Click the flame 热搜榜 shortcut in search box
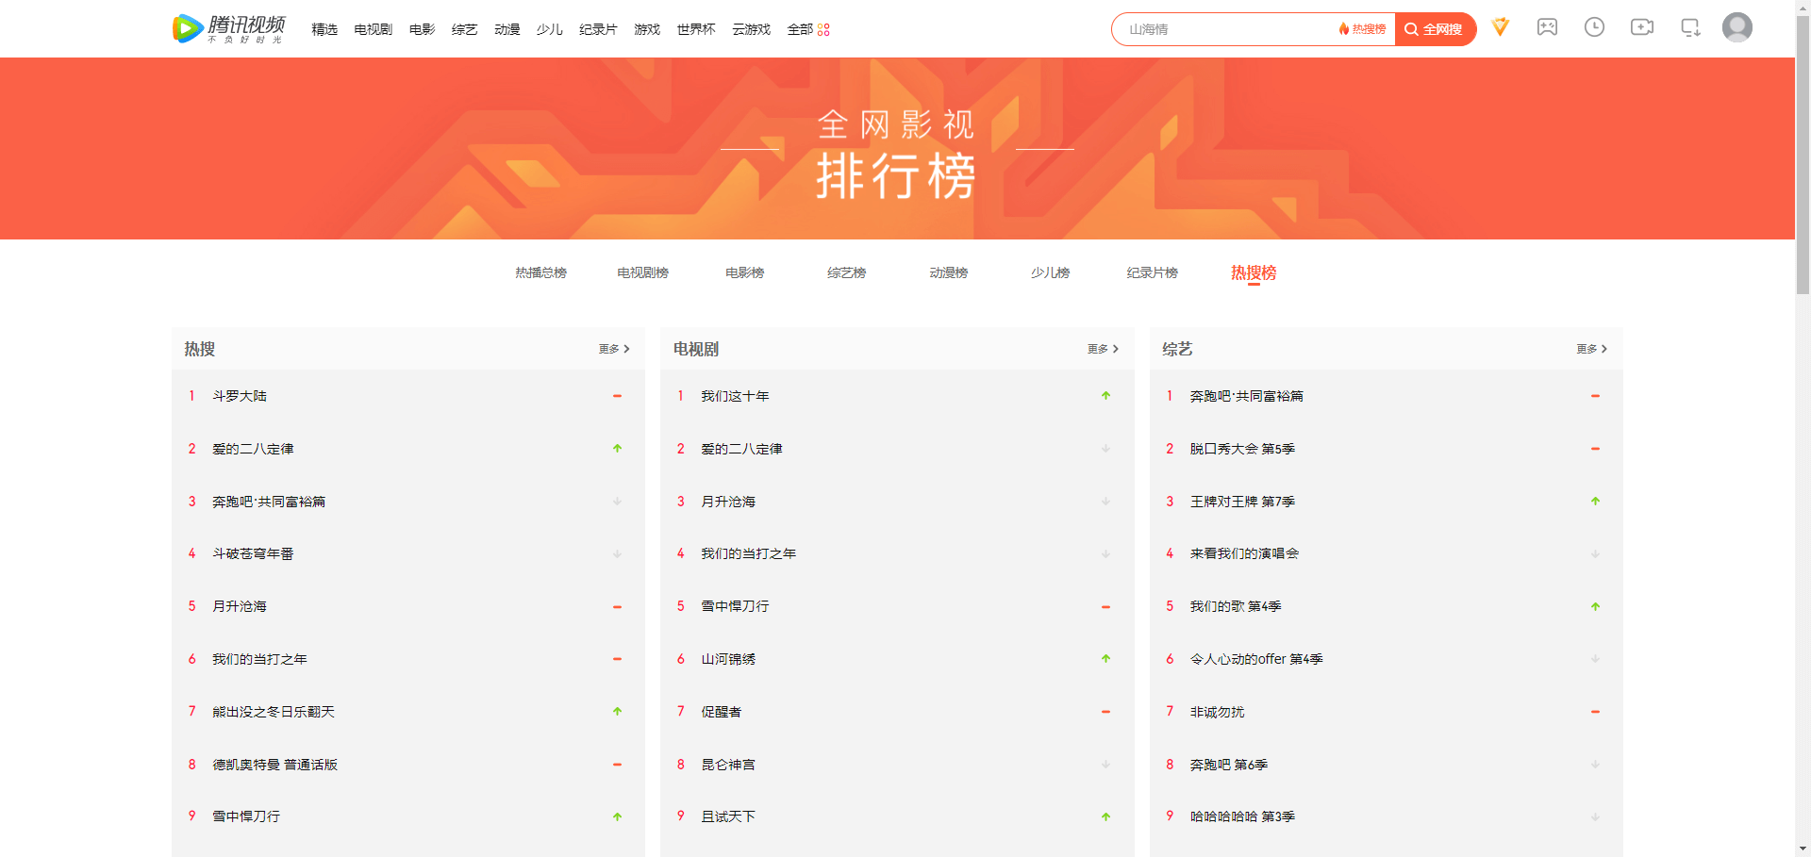The height and width of the screenshot is (857, 1811). 1362,29
